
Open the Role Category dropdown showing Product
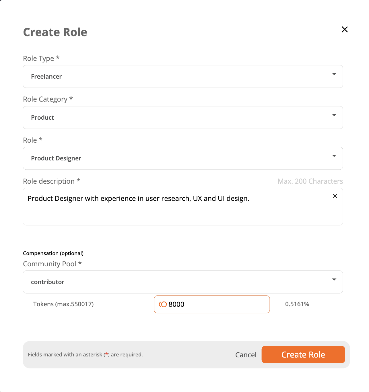point(183,118)
